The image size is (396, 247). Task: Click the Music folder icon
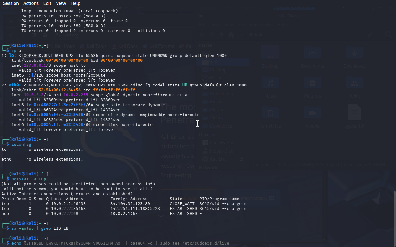coord(270,83)
